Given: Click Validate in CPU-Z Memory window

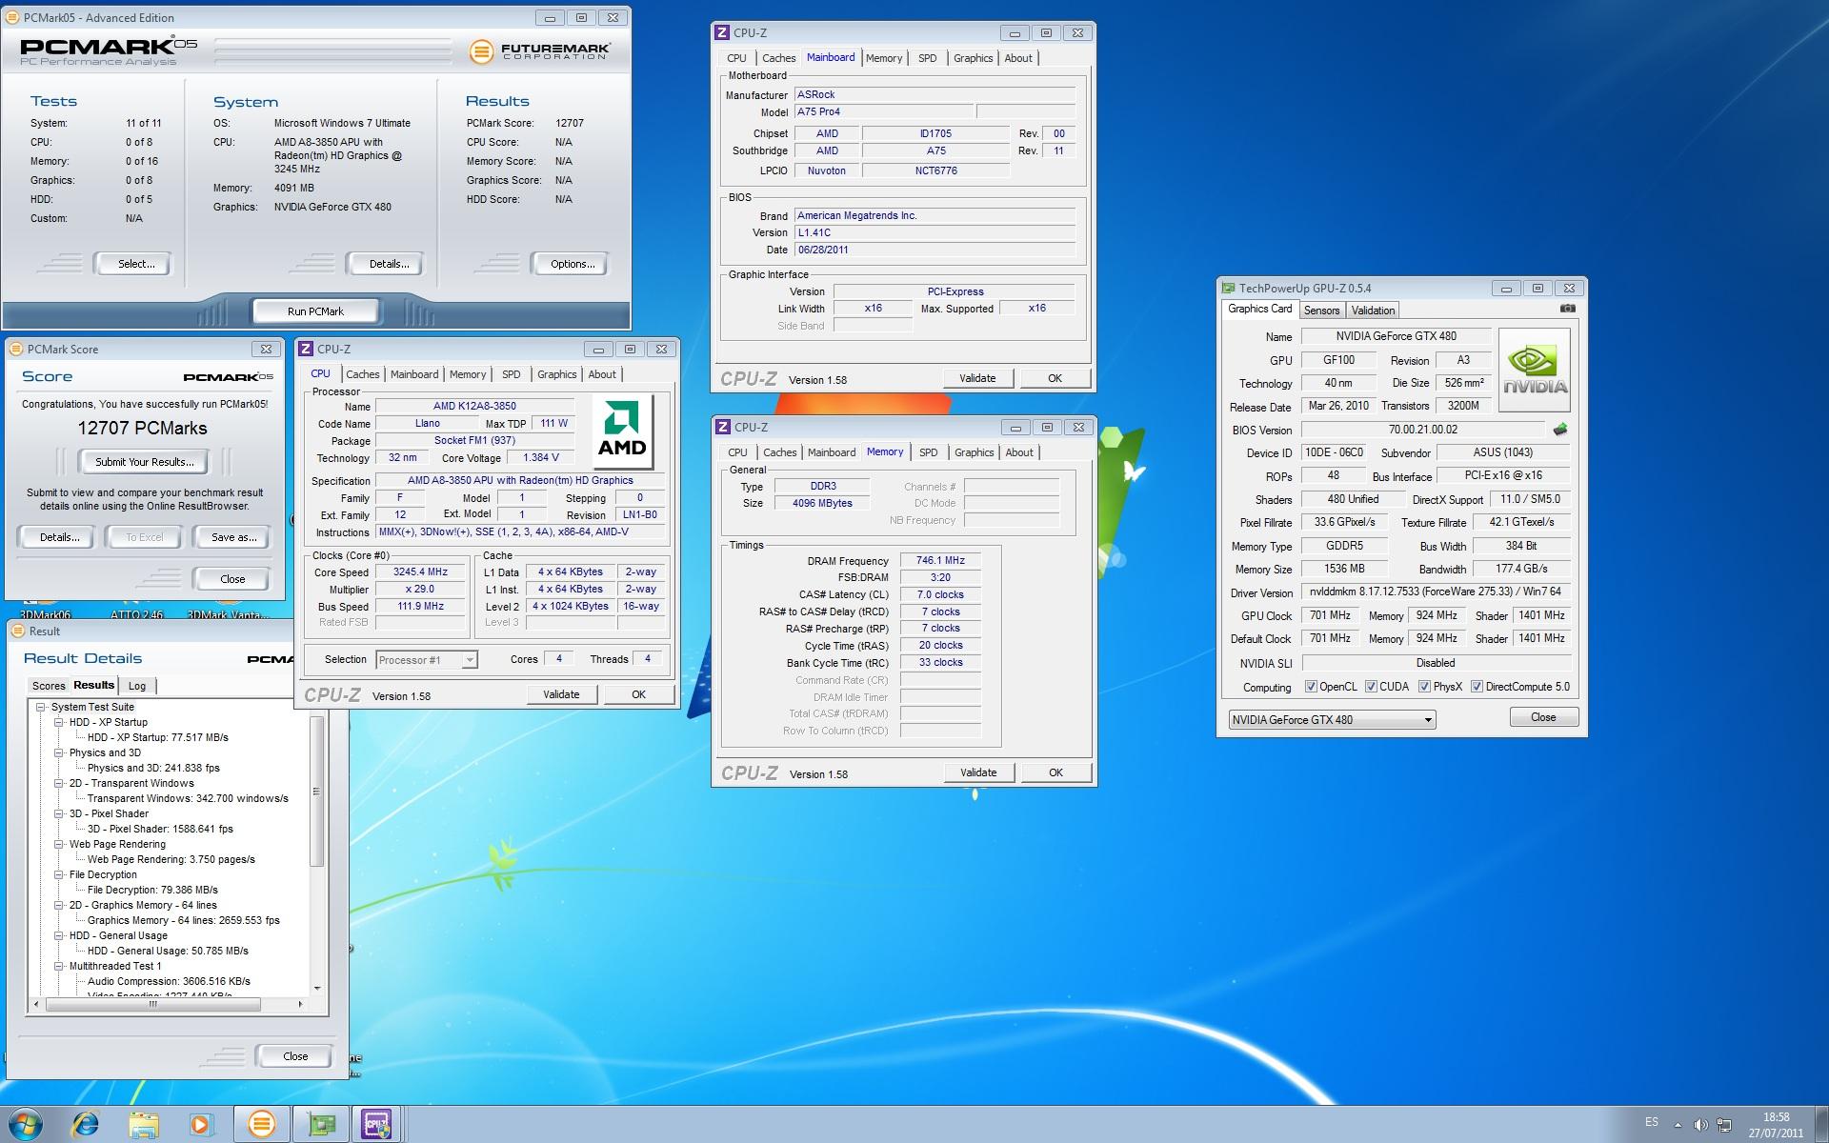Looking at the screenshot, I should coord(978,772).
